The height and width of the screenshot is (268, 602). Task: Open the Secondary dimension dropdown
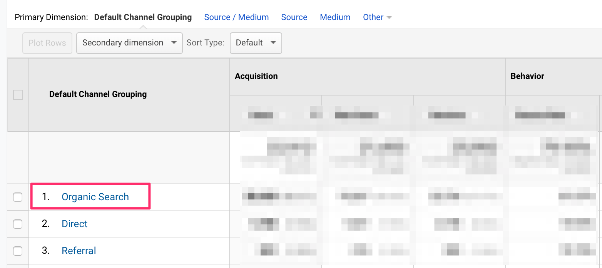click(x=129, y=43)
